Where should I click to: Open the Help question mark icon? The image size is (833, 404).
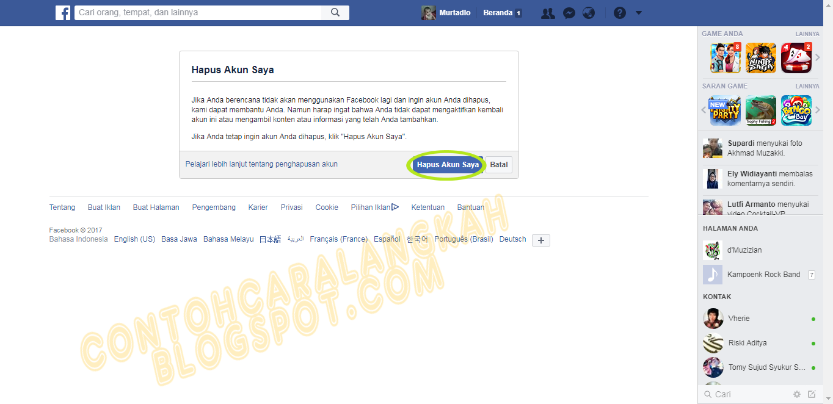(620, 13)
